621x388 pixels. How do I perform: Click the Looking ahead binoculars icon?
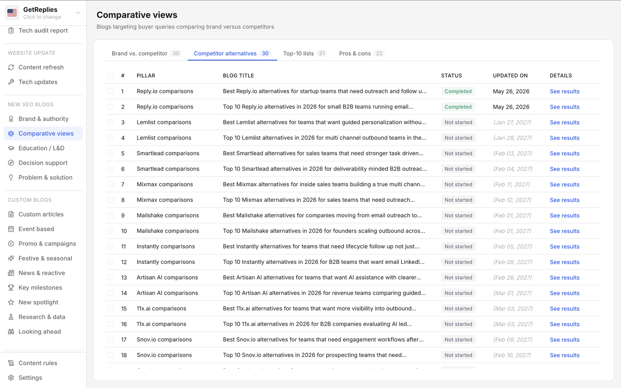(11, 332)
